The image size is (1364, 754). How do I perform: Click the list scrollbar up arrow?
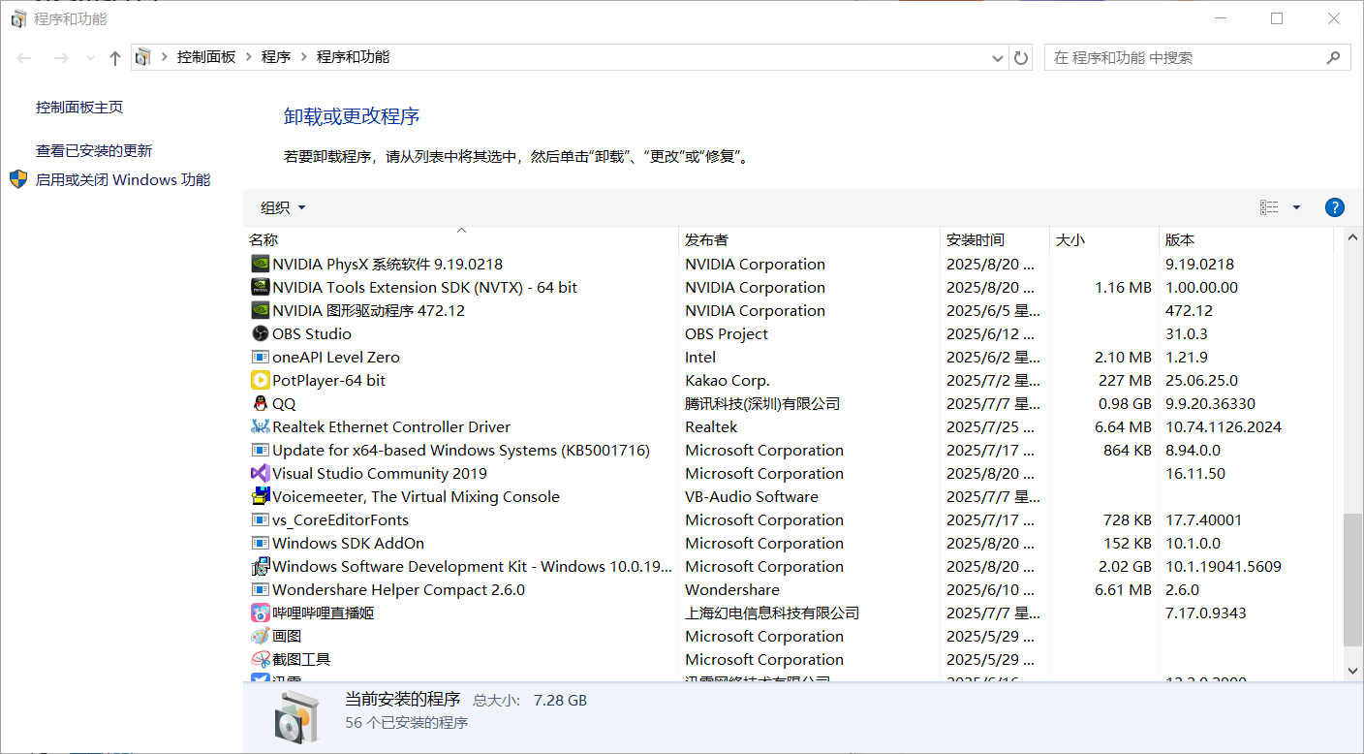[x=1353, y=237]
